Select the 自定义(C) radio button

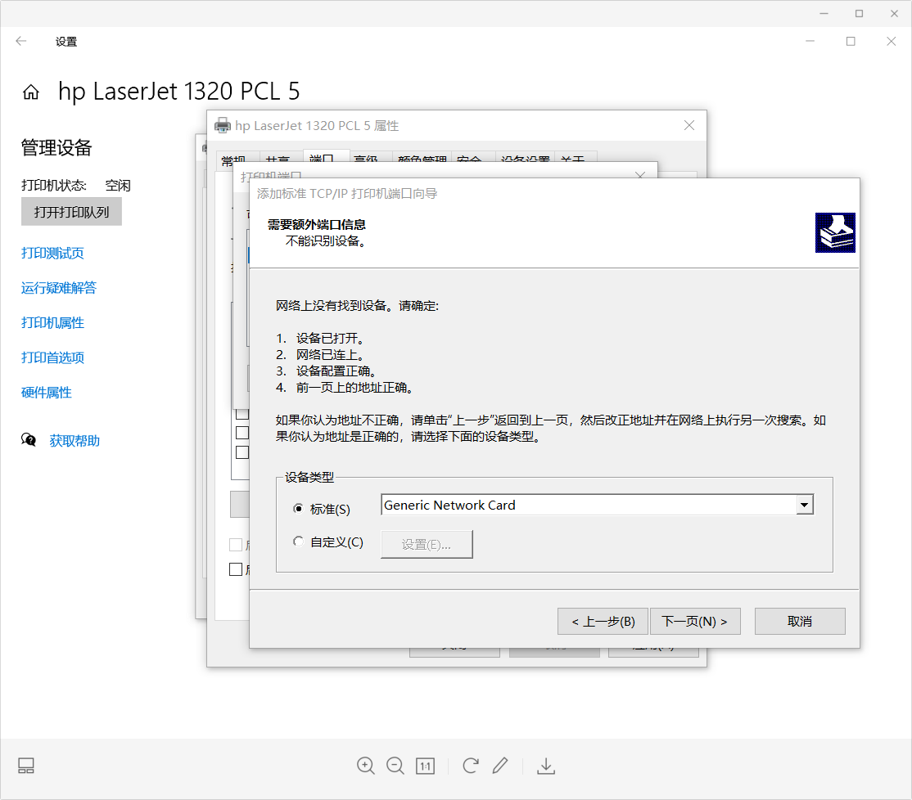click(x=298, y=542)
